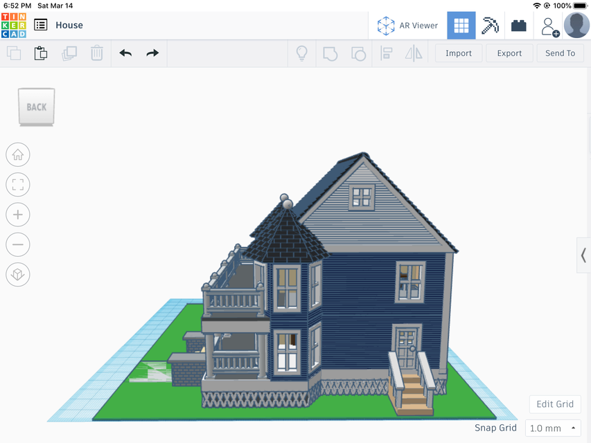Delete selection using the trash icon

[x=97, y=53]
